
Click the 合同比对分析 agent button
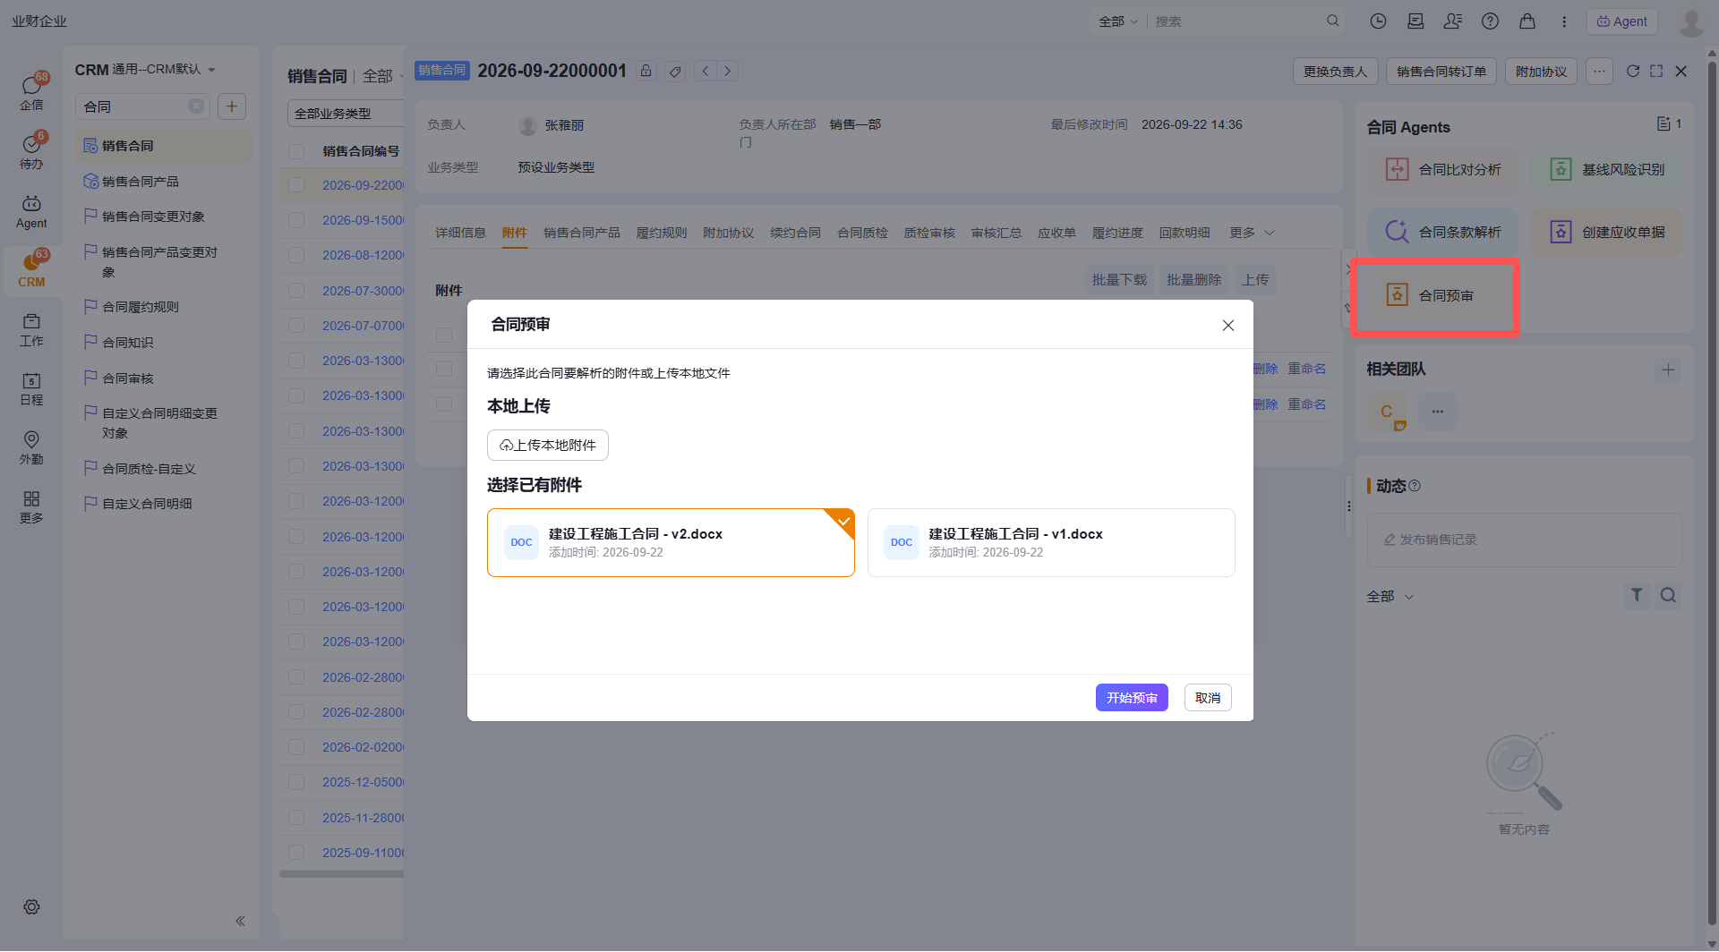[x=1443, y=169]
